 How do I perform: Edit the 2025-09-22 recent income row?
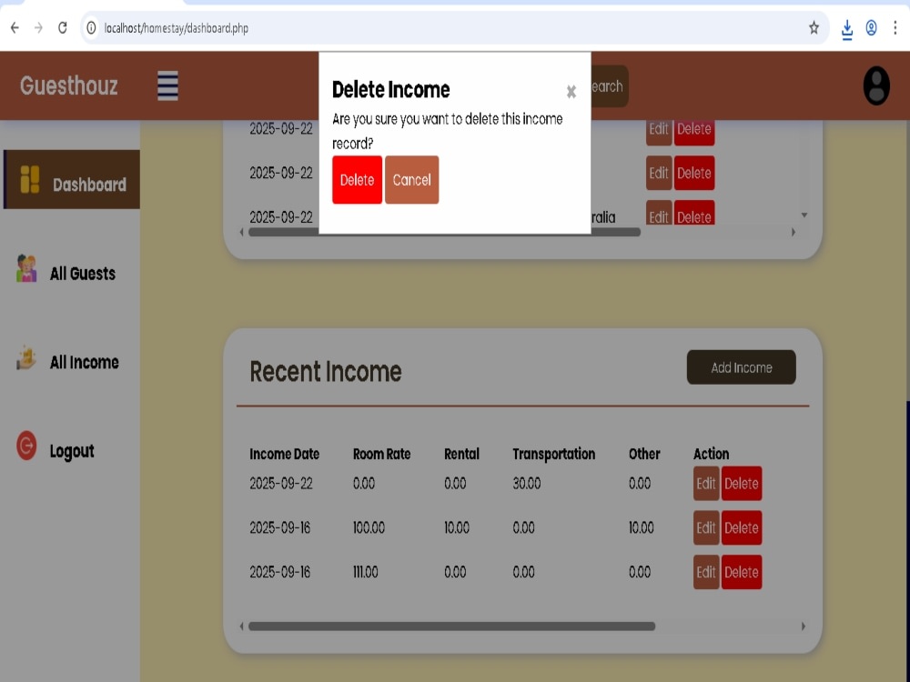[x=706, y=484]
